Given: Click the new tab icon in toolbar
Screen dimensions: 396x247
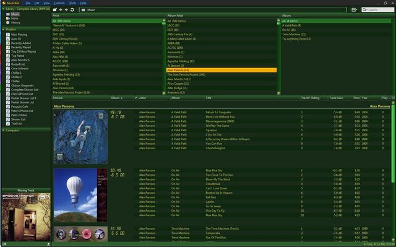Looking at the screenshot, I should click(55, 10).
